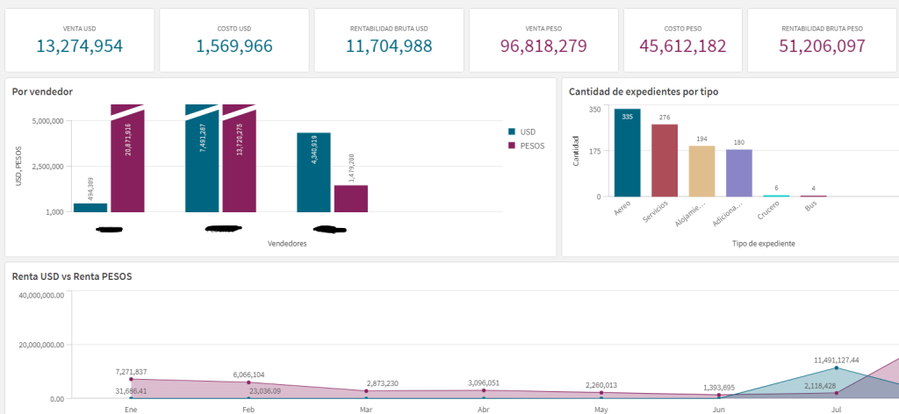Select the Jun data point 1,393,695
The height and width of the screenshot is (414, 899).
tap(718, 395)
